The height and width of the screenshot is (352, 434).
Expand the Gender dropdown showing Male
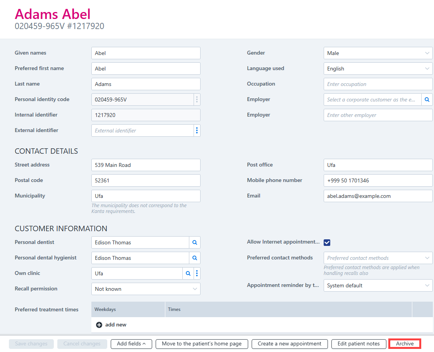378,53
